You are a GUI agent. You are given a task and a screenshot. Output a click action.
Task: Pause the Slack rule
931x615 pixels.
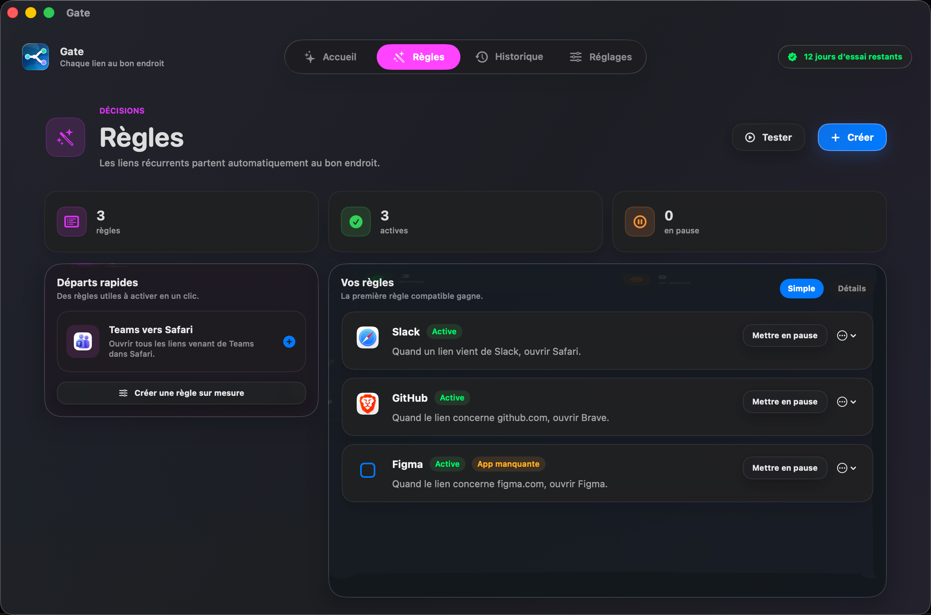point(785,335)
